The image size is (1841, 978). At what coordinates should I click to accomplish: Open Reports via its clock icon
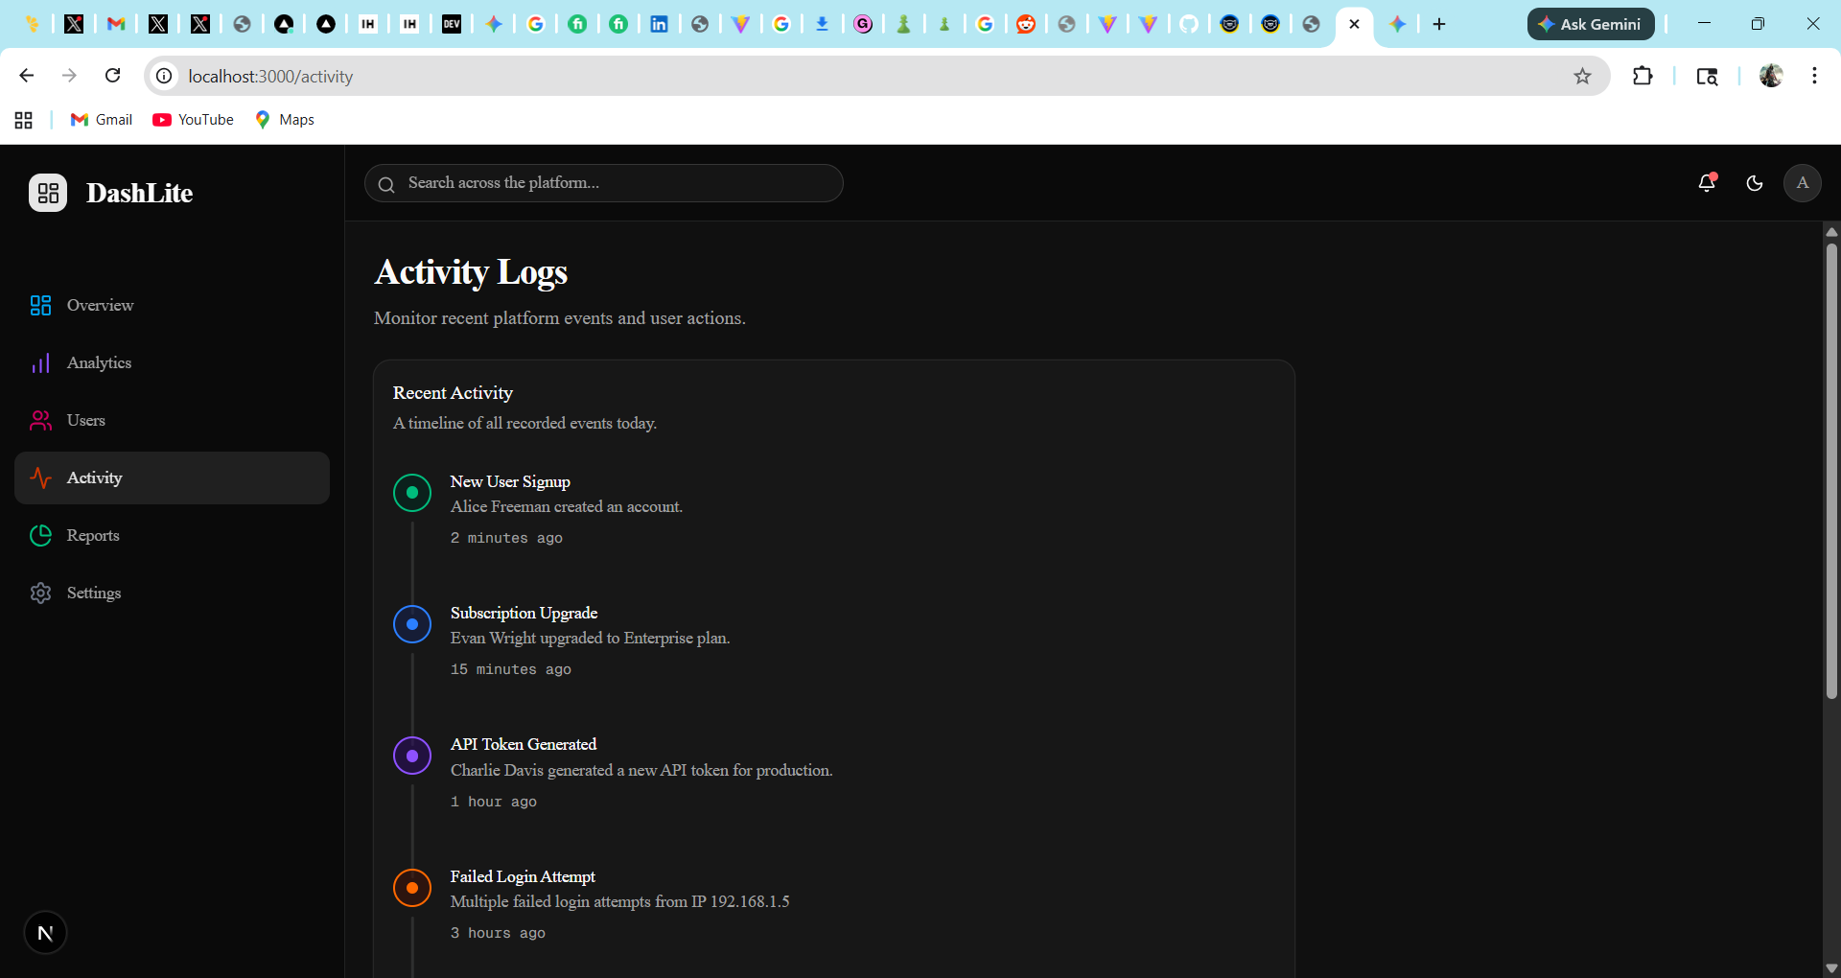pos(40,535)
